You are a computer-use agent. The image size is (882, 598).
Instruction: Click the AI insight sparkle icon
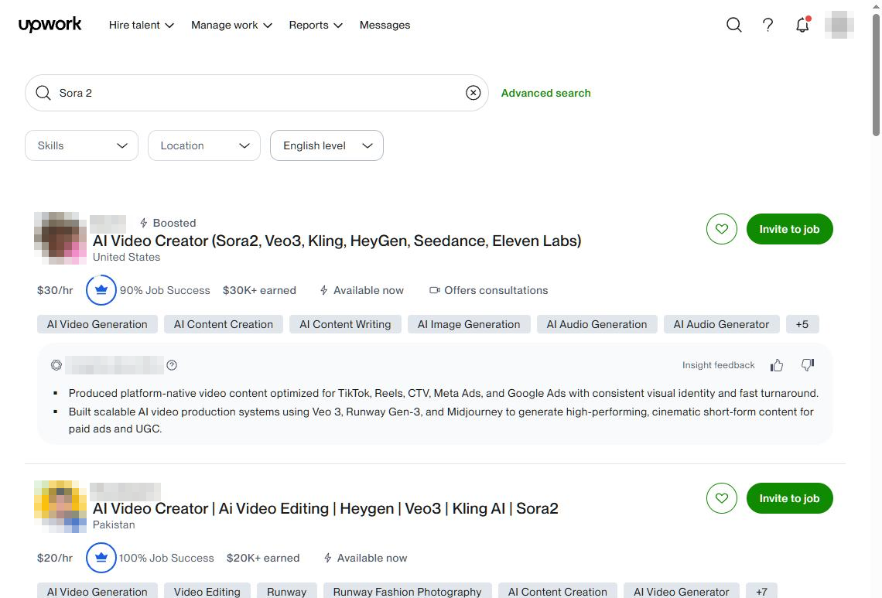[56, 365]
